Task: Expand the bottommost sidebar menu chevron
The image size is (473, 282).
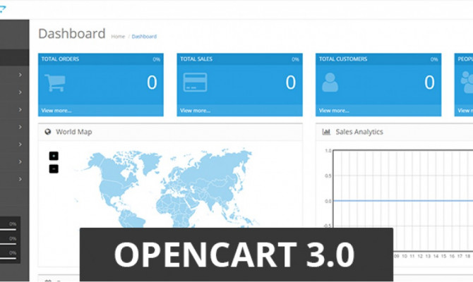Action: click(20, 179)
